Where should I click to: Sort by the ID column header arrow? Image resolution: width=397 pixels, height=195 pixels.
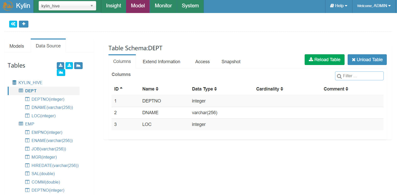tap(121, 88)
